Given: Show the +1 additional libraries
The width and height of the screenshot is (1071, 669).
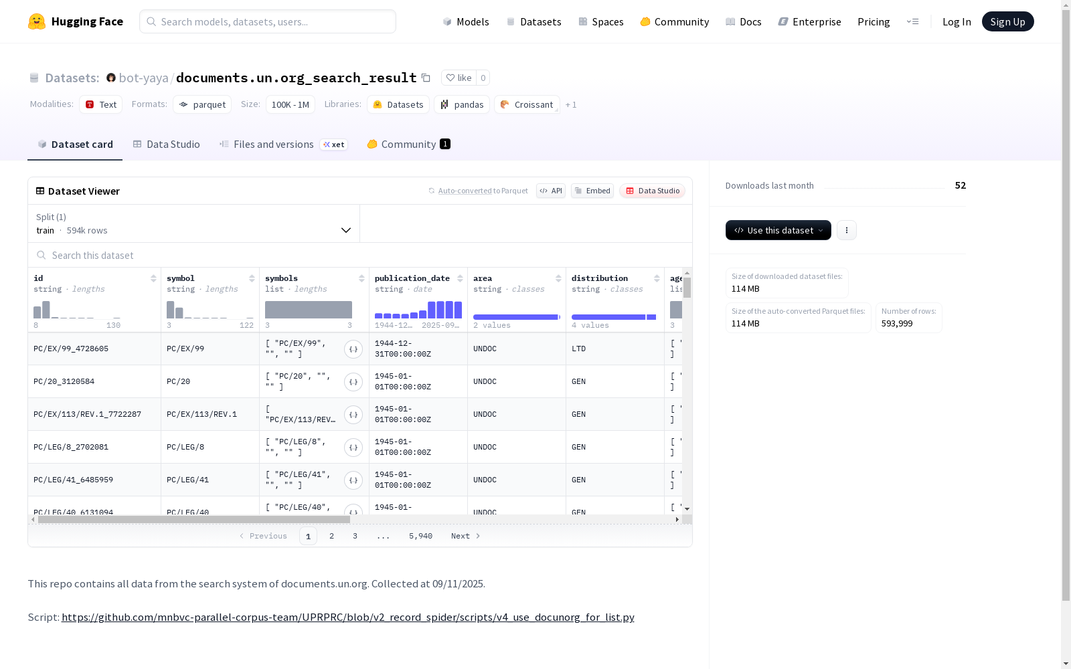Looking at the screenshot, I should [571, 104].
